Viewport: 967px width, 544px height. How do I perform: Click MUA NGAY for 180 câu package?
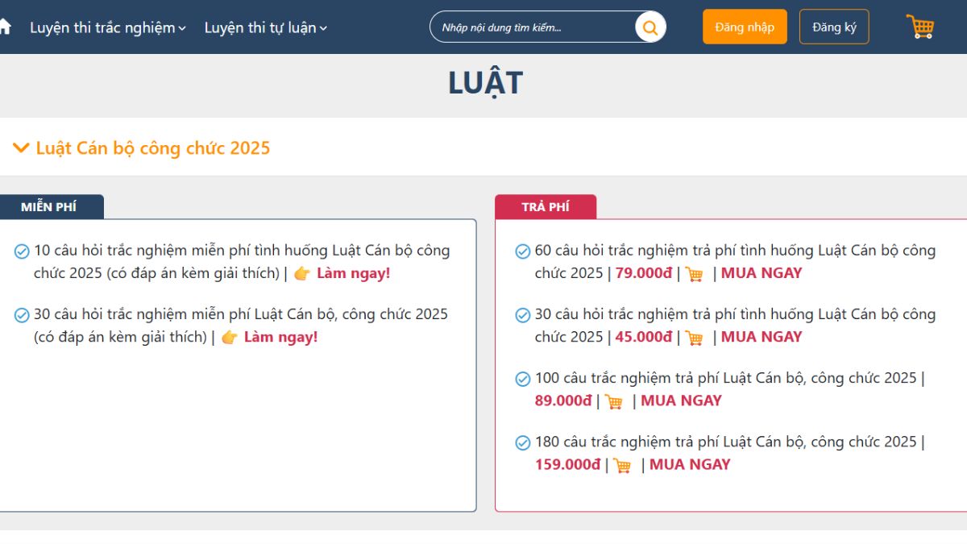[x=690, y=464]
